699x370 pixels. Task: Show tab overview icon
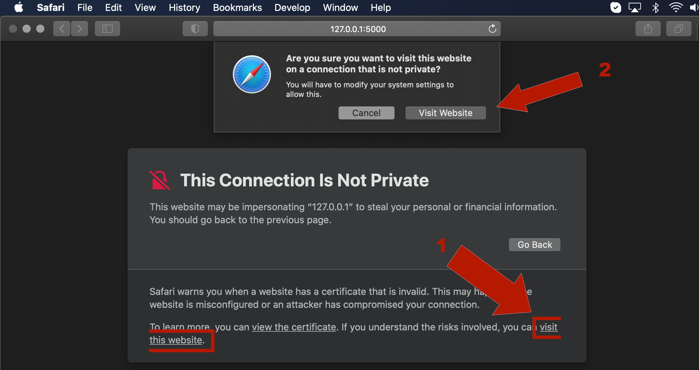(x=679, y=29)
